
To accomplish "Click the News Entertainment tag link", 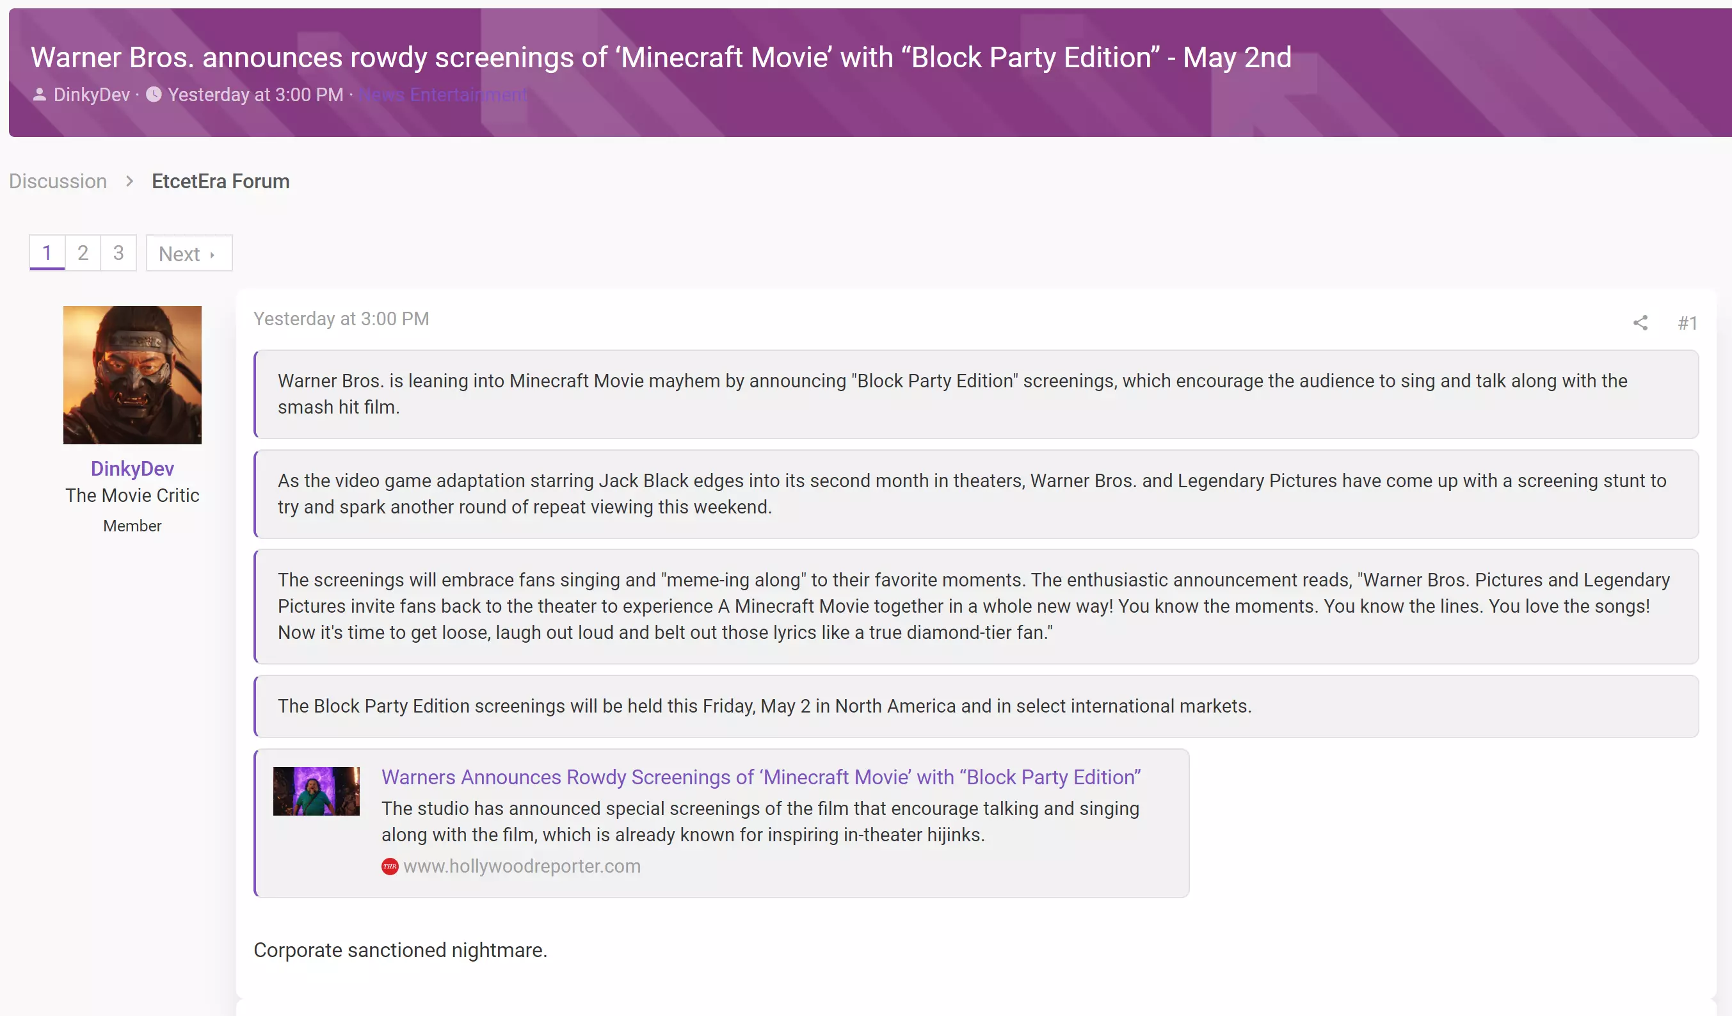I will point(444,94).
